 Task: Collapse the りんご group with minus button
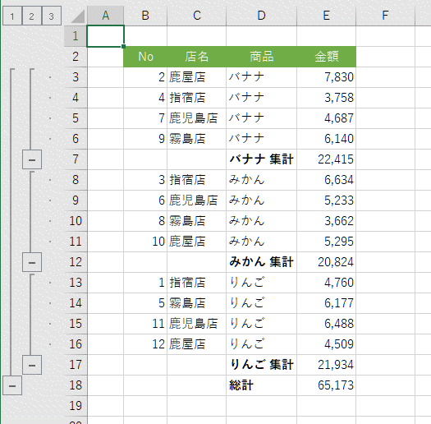point(32,365)
